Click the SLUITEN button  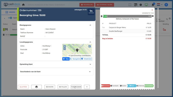click(x=23, y=87)
